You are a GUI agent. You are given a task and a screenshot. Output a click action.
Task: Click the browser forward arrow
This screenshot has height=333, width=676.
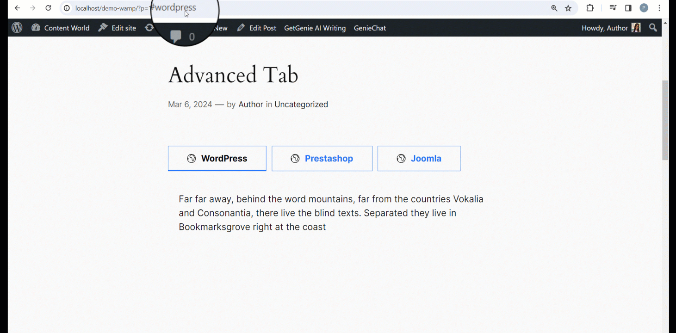click(x=33, y=8)
